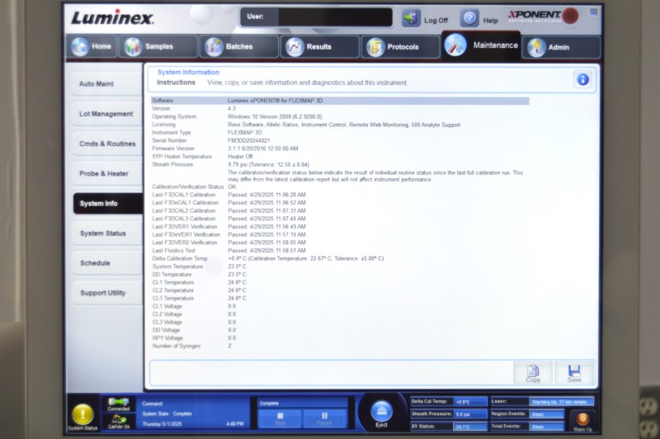Open the Results page

pos(319,46)
